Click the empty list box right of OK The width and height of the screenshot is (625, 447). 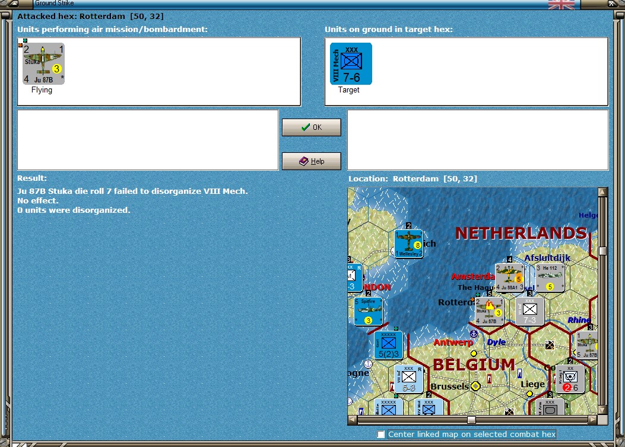pos(478,140)
